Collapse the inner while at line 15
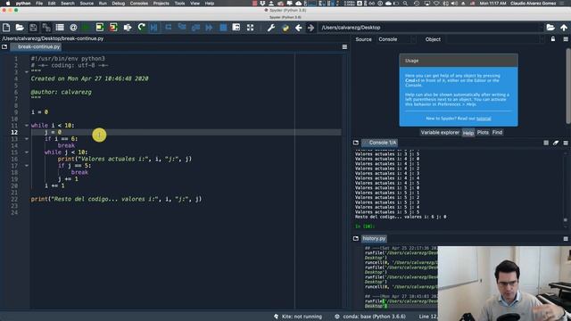Viewport: 571px width, 321px height. point(27,152)
